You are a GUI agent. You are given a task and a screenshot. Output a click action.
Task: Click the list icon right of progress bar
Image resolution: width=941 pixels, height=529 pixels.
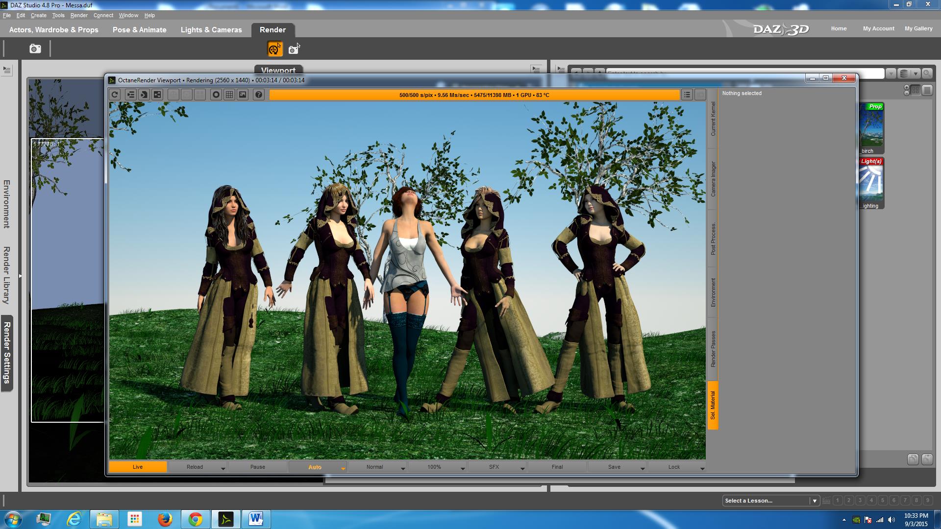pyautogui.click(x=687, y=95)
